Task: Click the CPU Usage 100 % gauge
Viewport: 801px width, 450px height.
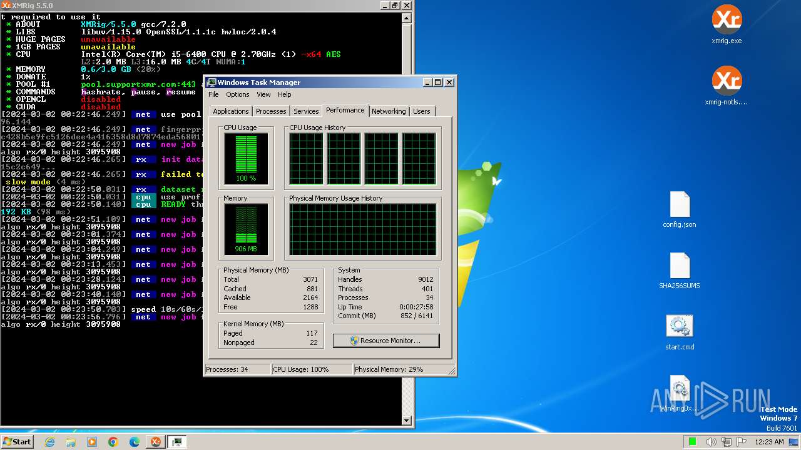Action: tap(246, 159)
